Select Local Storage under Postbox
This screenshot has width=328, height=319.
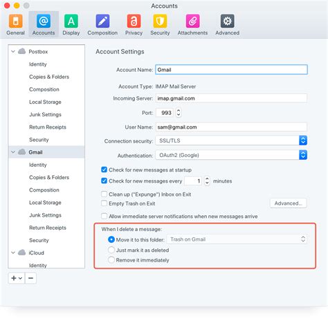coord(45,102)
